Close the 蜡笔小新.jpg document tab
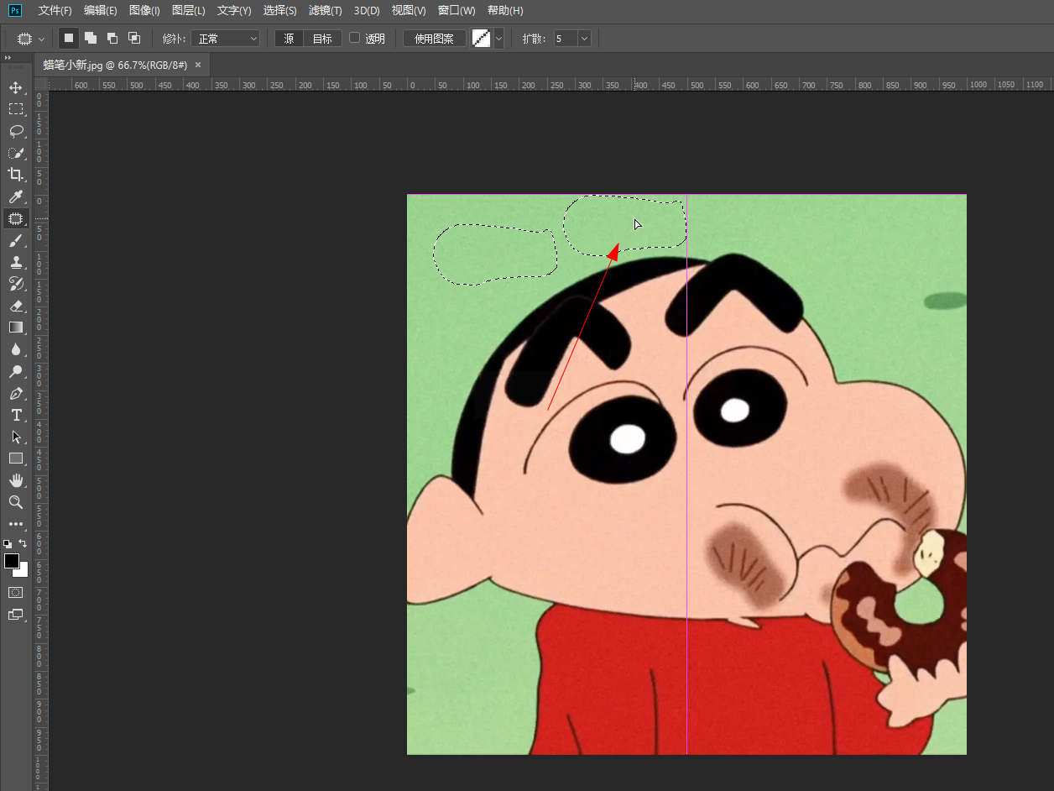 tap(198, 65)
